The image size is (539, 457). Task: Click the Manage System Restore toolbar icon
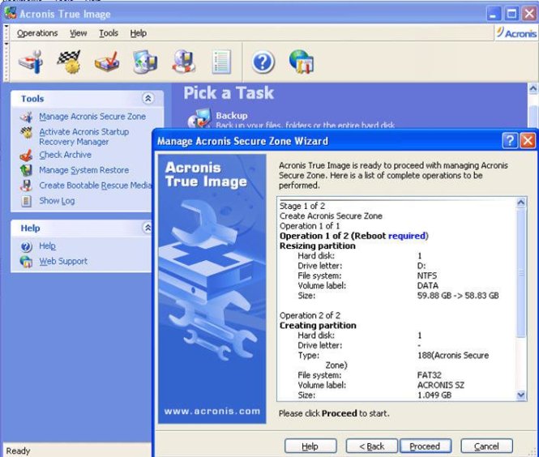point(145,62)
